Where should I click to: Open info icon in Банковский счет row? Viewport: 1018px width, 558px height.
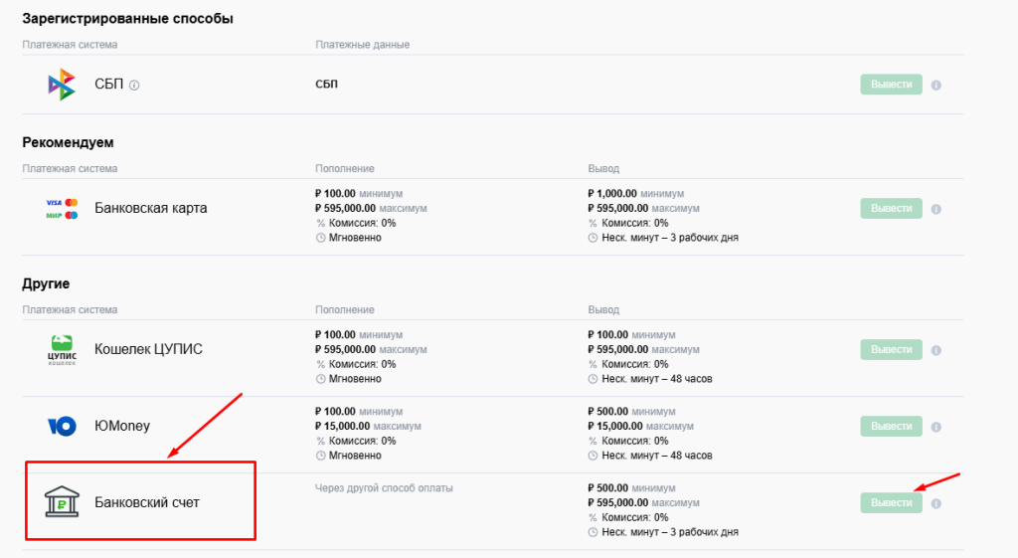[x=936, y=503]
